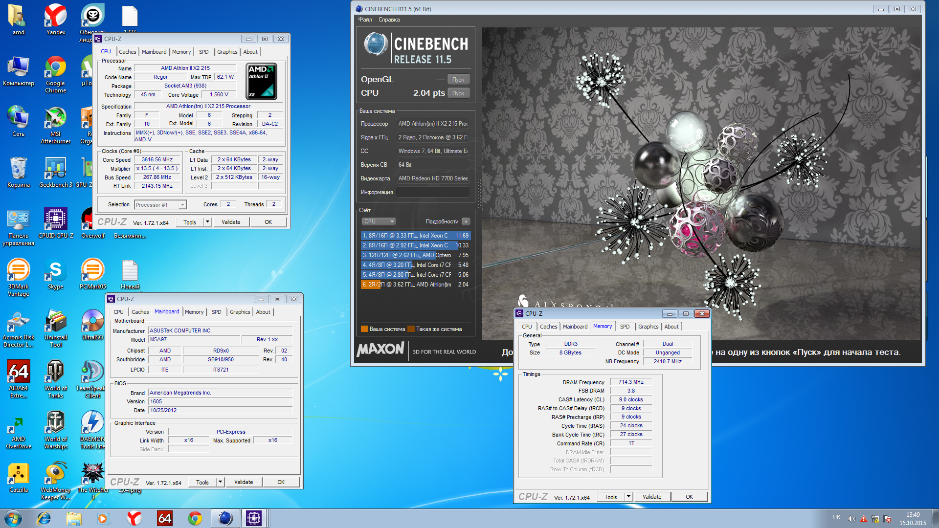Image resolution: width=939 pixels, height=528 pixels.
Task: Switch to Cinebench taskbar button
Action: point(225,518)
